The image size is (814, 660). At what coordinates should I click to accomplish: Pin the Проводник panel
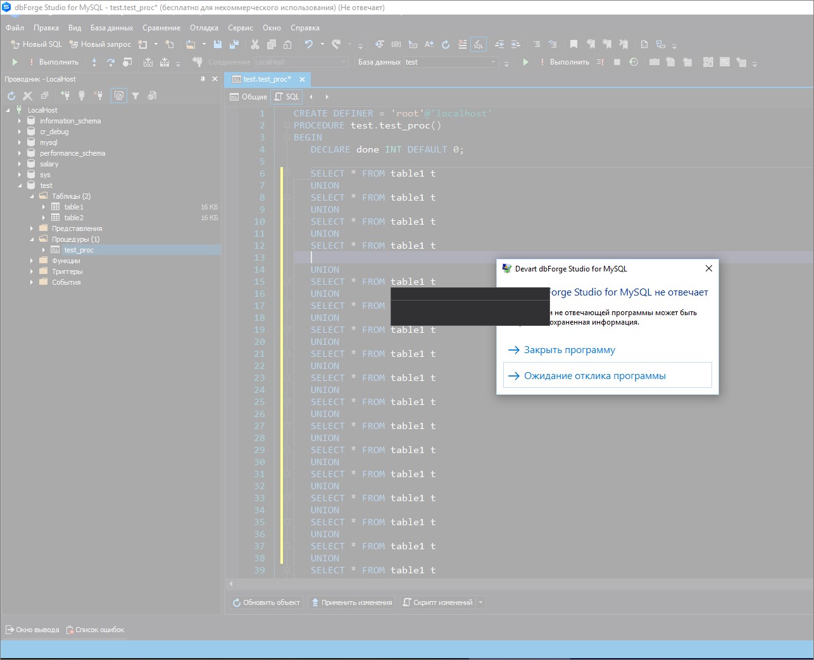tap(203, 79)
